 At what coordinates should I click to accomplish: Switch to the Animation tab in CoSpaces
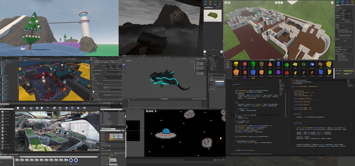347,3
